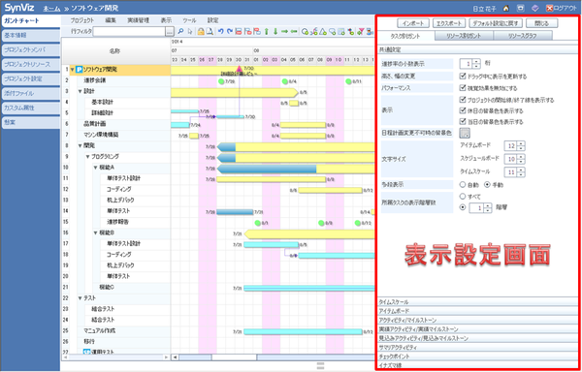The width and height of the screenshot is (582, 372).
Task: Click the 行フィルタ input field
Action: coord(129,32)
